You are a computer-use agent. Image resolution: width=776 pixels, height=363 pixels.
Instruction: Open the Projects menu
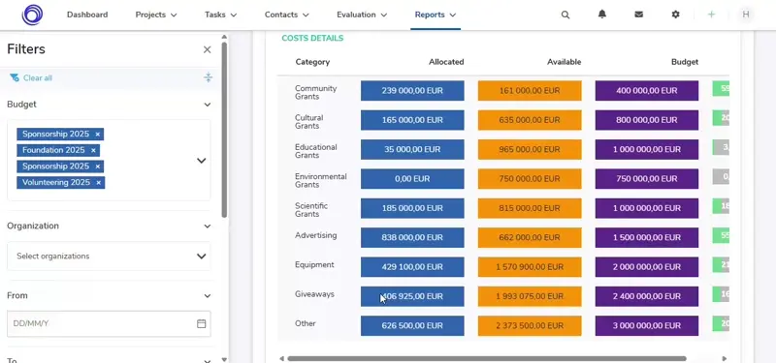tap(156, 15)
